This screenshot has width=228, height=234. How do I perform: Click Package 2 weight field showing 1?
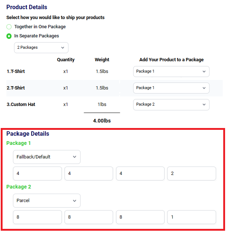pyautogui.click(x=191, y=217)
